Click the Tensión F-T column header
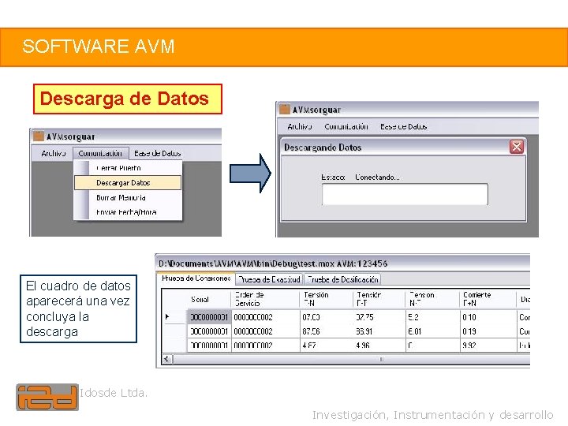The image size is (568, 426). point(379,299)
